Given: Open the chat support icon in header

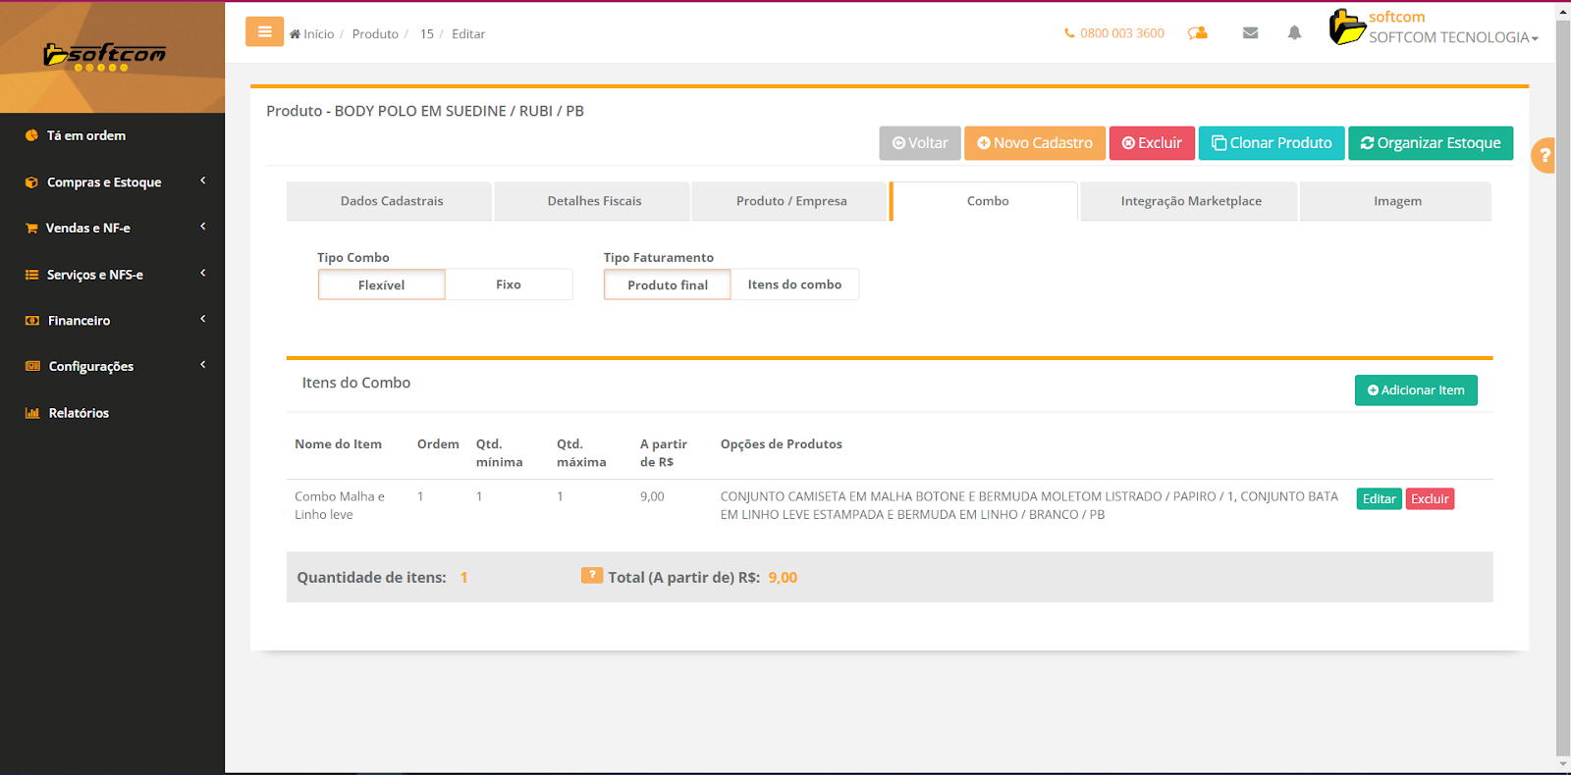Looking at the screenshot, I should tap(1197, 33).
